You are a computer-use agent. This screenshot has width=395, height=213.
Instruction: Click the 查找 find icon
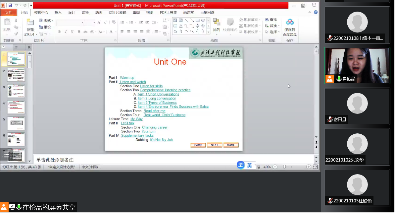click(267, 20)
